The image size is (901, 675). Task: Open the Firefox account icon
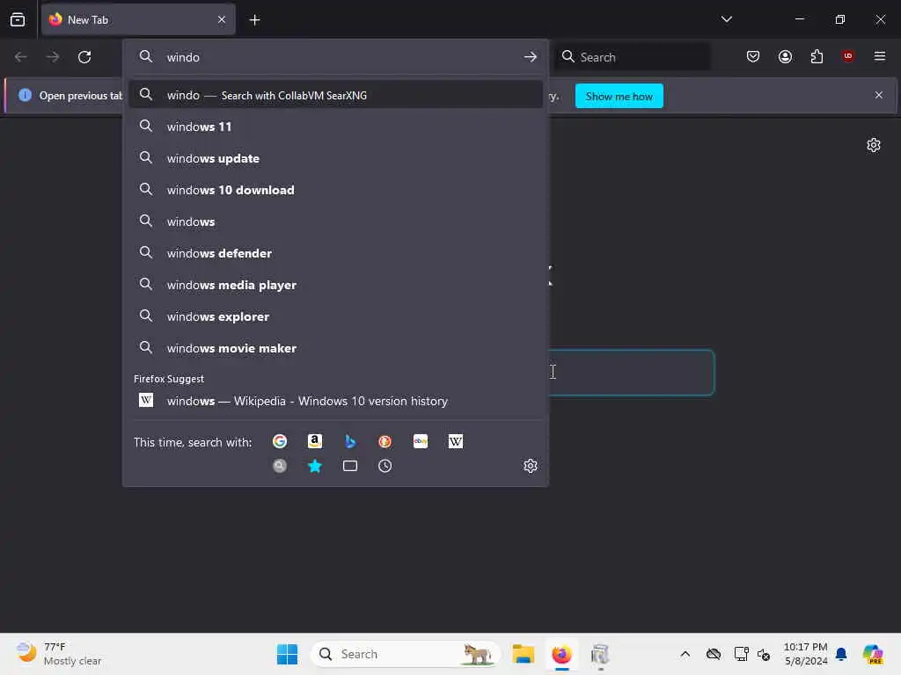click(785, 57)
